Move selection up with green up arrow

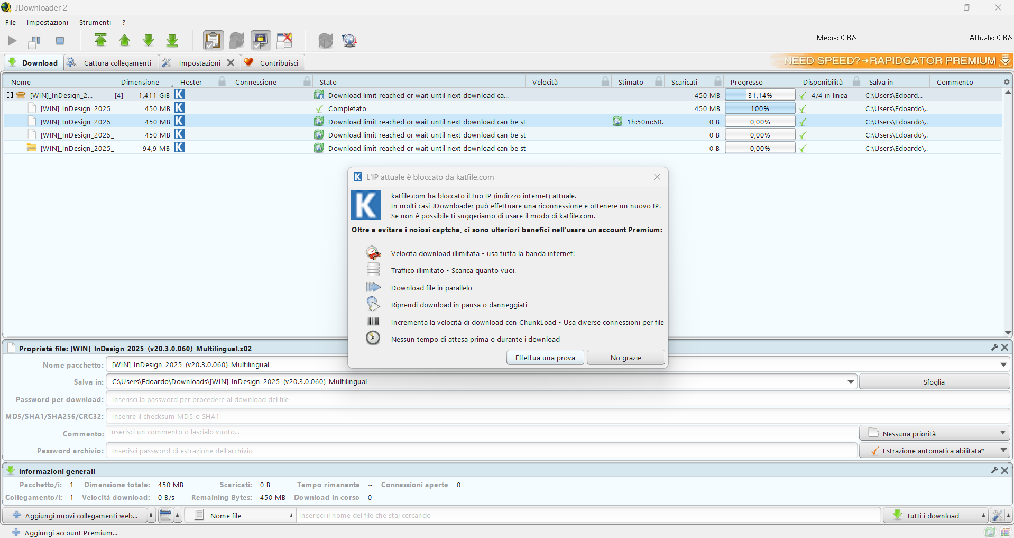coord(125,40)
